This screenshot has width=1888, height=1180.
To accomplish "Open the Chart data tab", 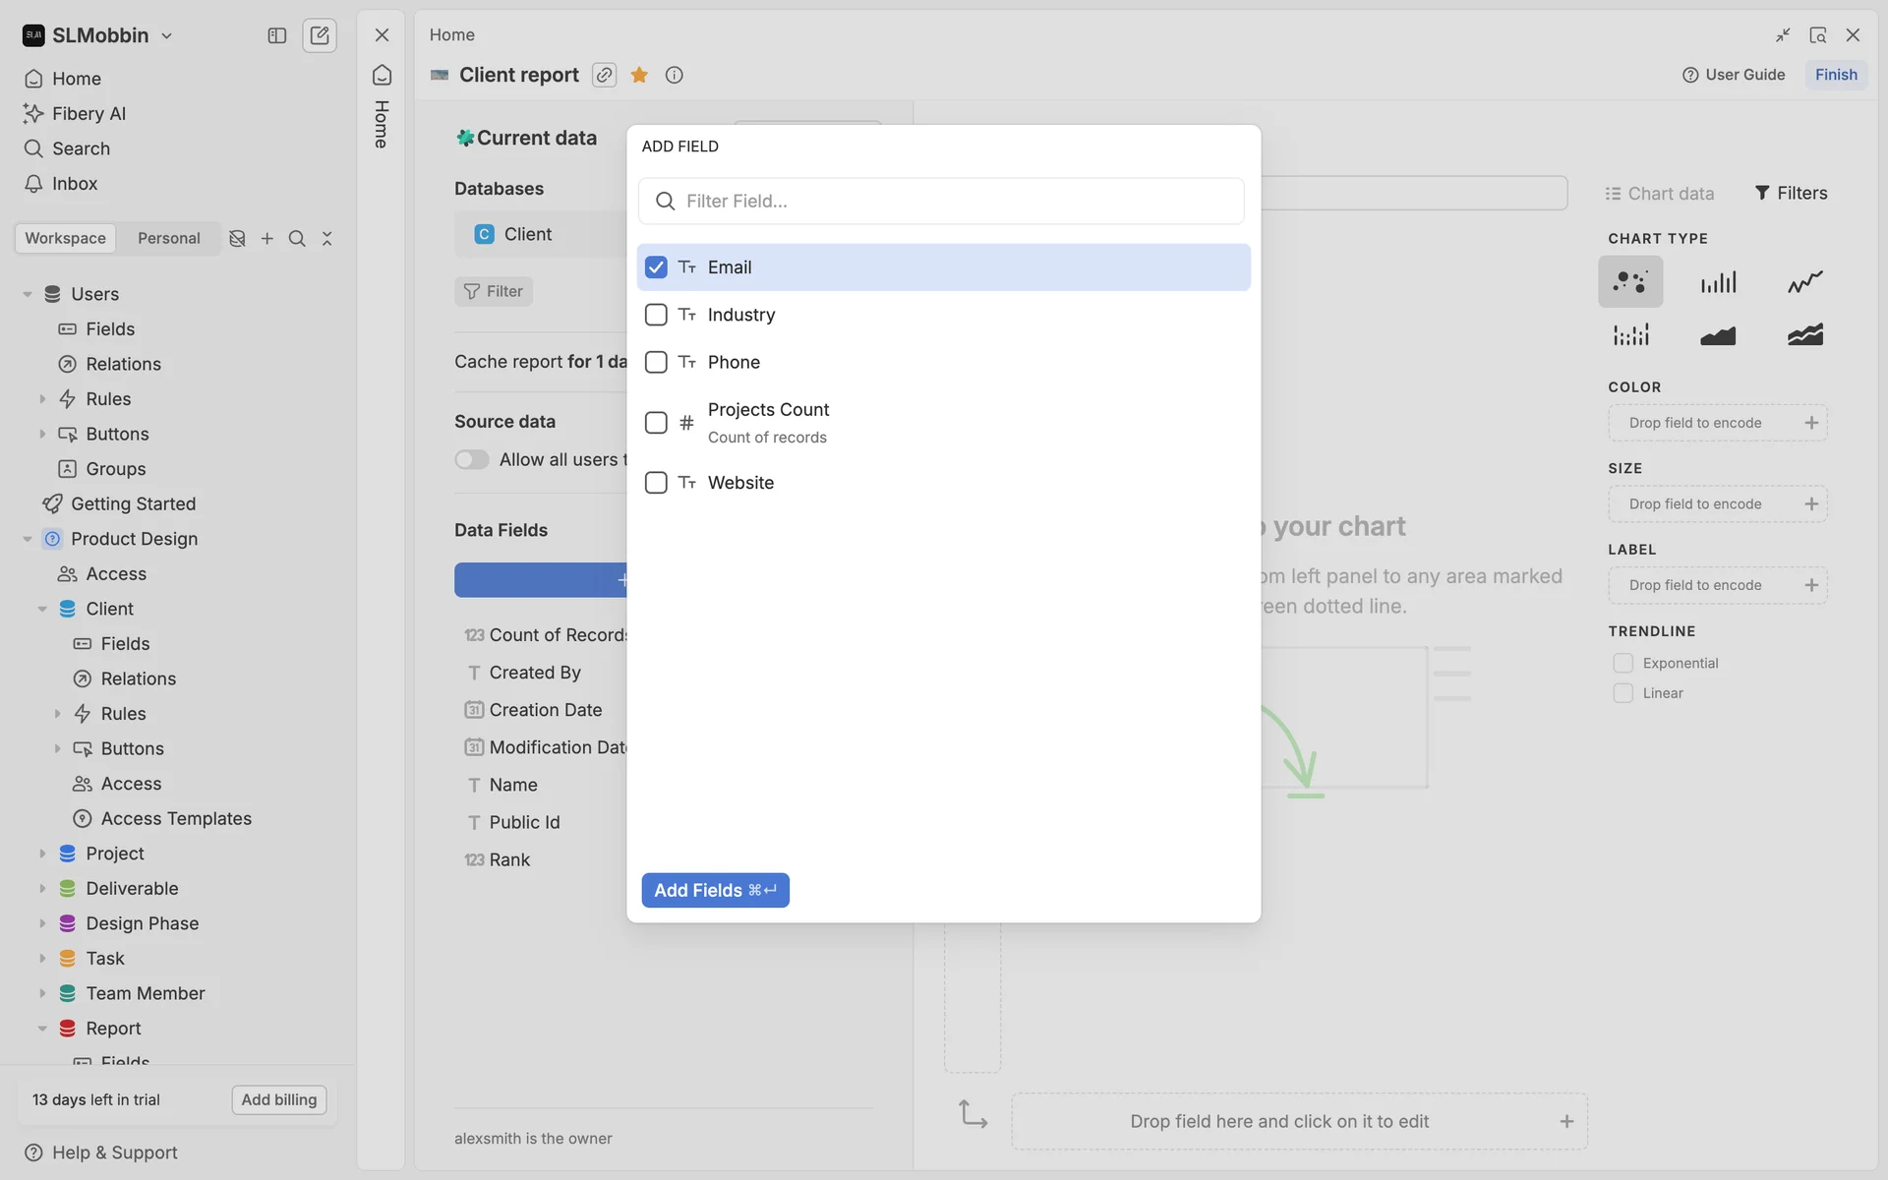I will (x=1659, y=194).
